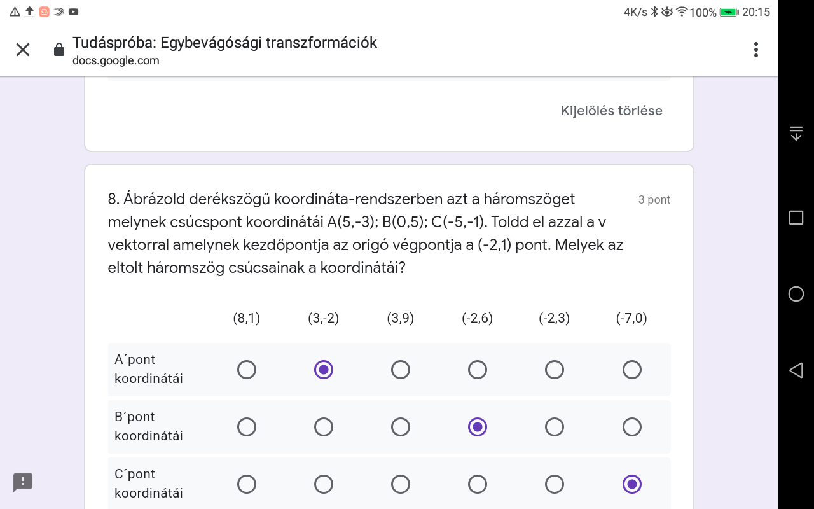This screenshot has height=509, width=814.
Task: Click Kijelölés törlése to clear selection
Action: (x=611, y=111)
